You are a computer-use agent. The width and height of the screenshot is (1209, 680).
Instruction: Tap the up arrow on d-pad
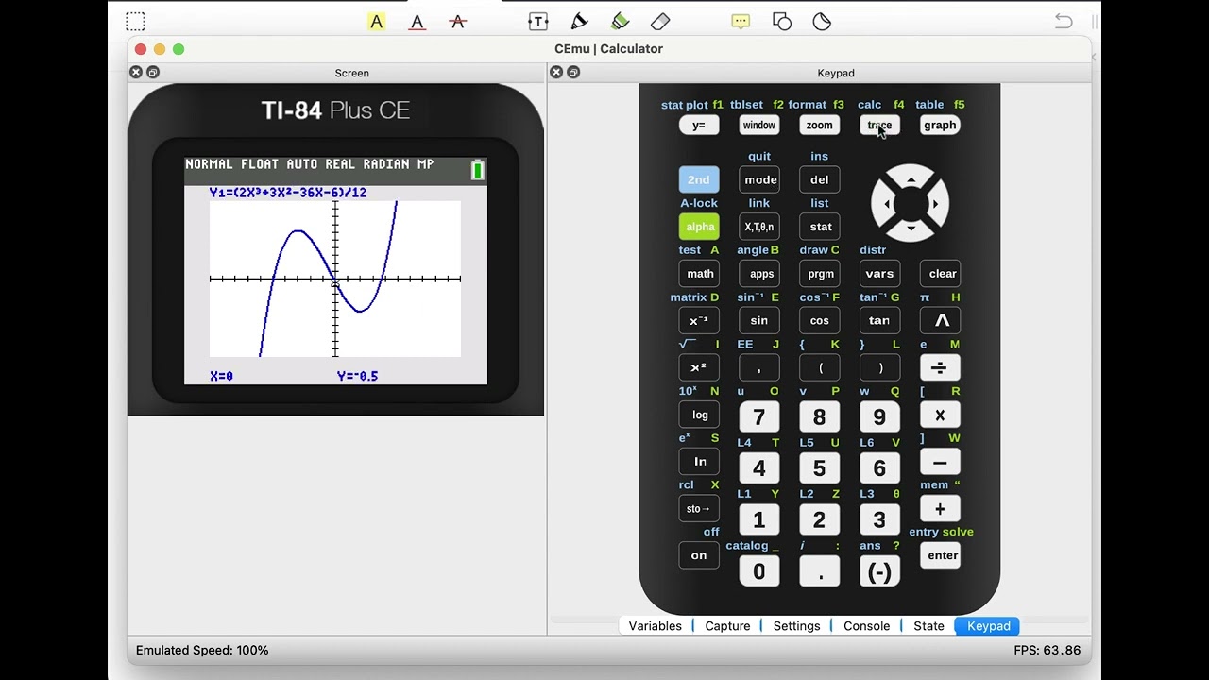[x=911, y=179]
